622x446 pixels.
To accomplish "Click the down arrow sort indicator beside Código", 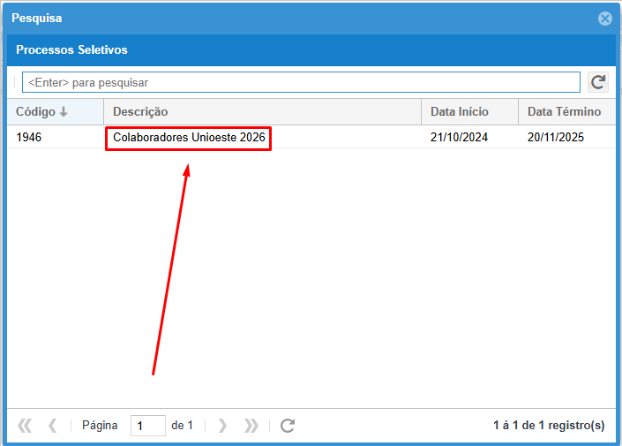I will pyautogui.click(x=64, y=112).
